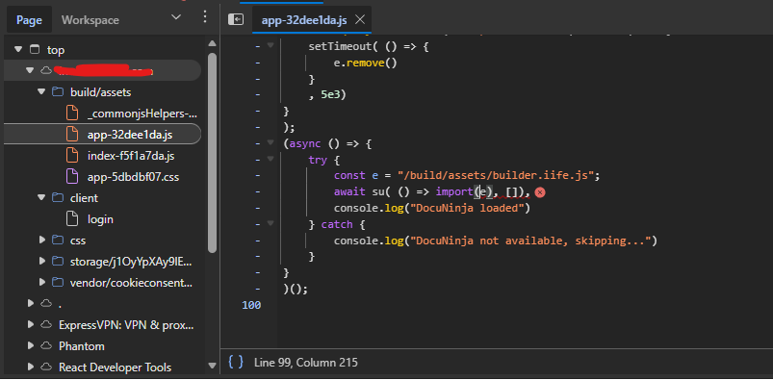Click the Phantom cloud icon
This screenshot has height=380, width=773.
click(46, 346)
